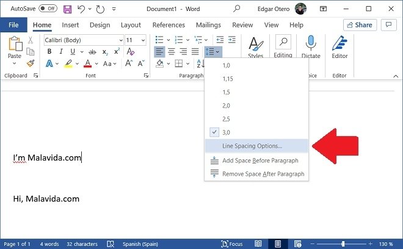The image size is (403, 249).
Task: Open the font size dropdown
Action: click(143, 40)
